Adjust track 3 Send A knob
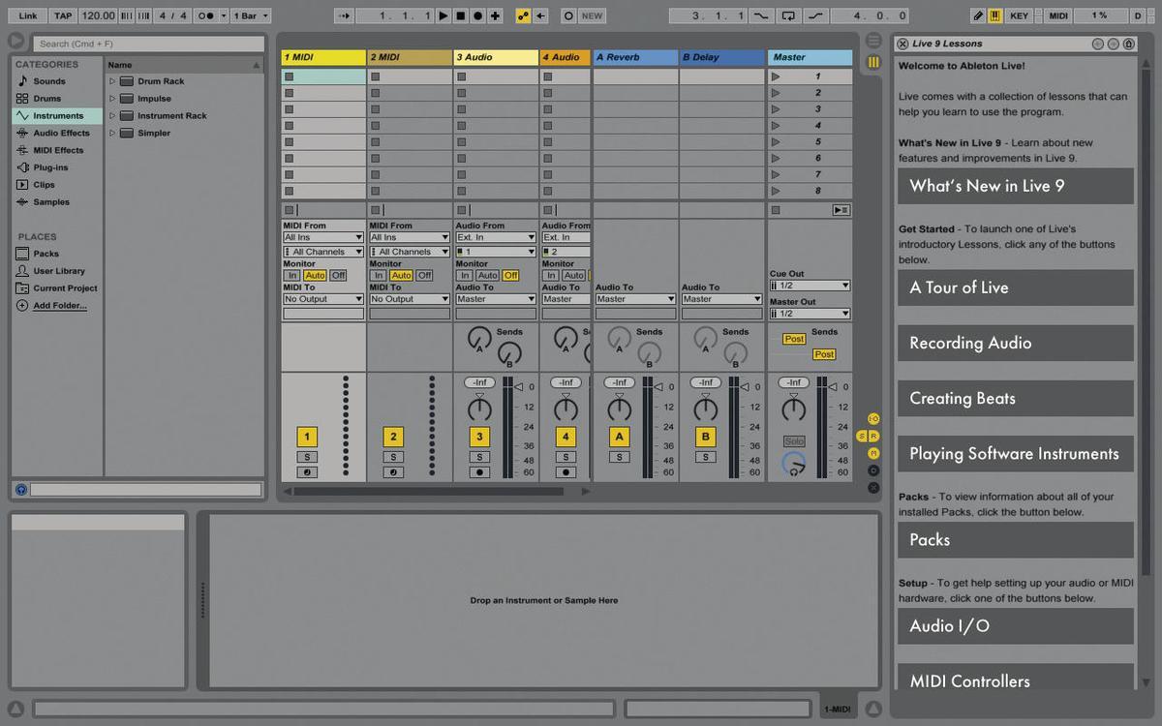This screenshot has height=726, width=1162. tap(479, 339)
